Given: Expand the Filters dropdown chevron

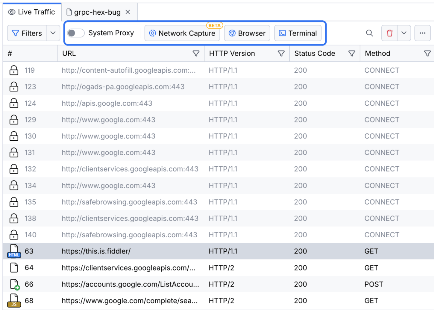Looking at the screenshot, I should [x=53, y=33].
